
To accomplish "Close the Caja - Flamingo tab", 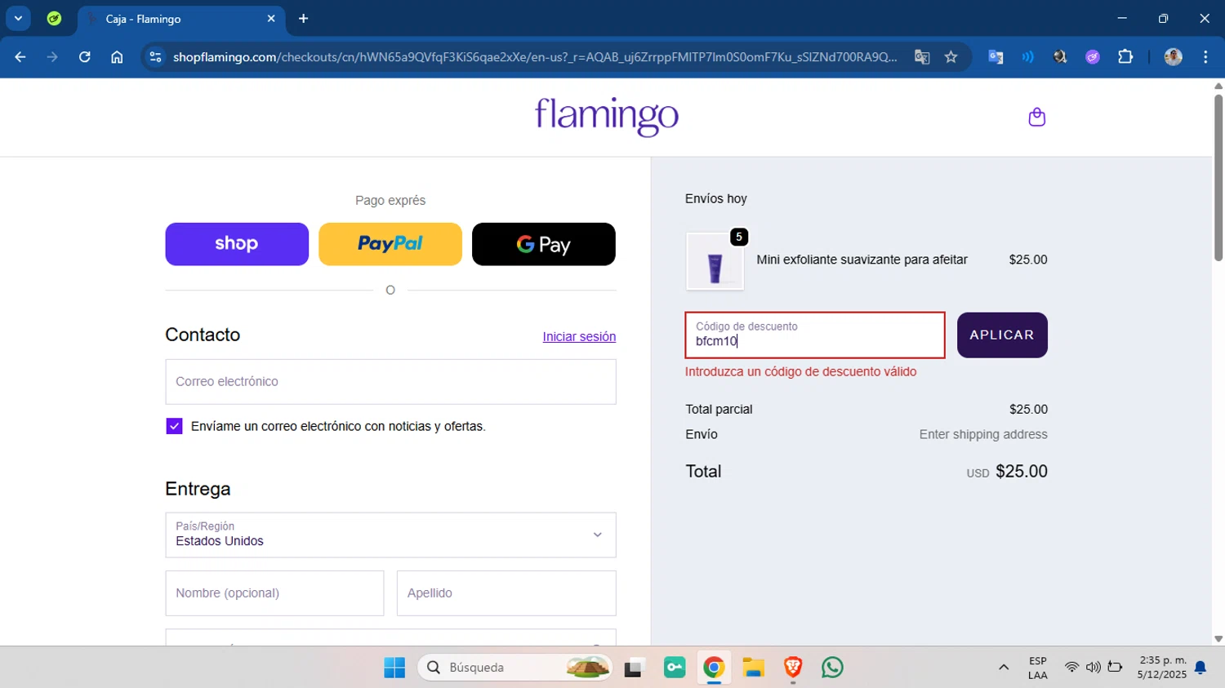I will (x=271, y=19).
